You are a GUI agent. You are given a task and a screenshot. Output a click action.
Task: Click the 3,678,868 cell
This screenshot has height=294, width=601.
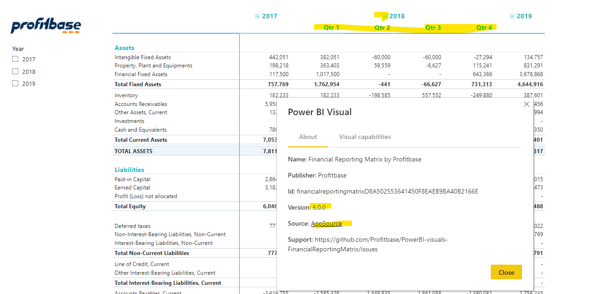[x=531, y=74]
